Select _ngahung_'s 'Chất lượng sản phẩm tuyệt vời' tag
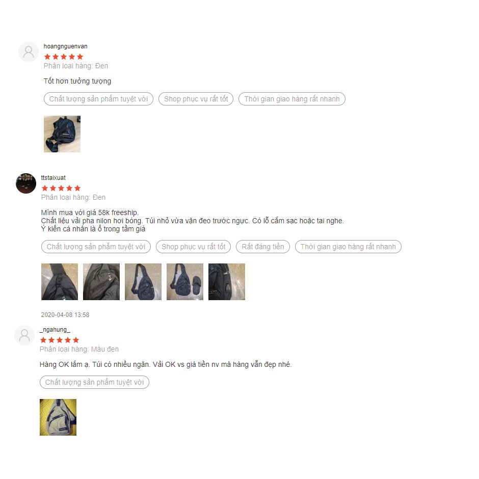This screenshot has width=479, height=479. click(94, 382)
